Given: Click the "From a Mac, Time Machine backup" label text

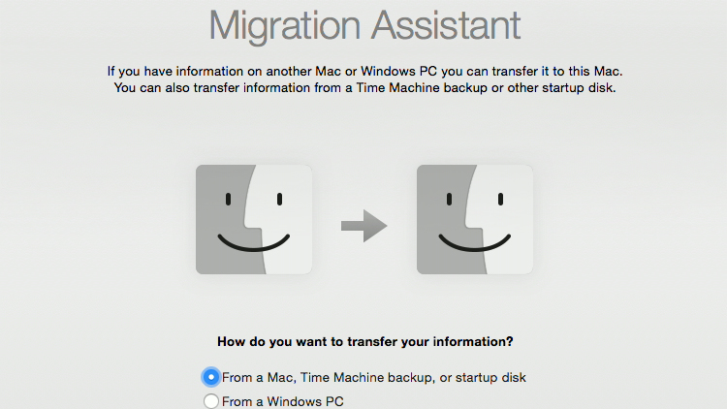Looking at the screenshot, I should pyautogui.click(x=327, y=378).
